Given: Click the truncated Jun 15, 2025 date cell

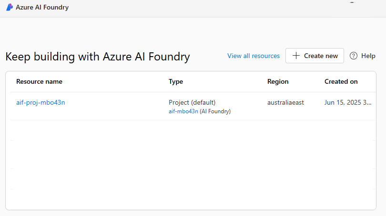Looking at the screenshot, I should 347,102.
